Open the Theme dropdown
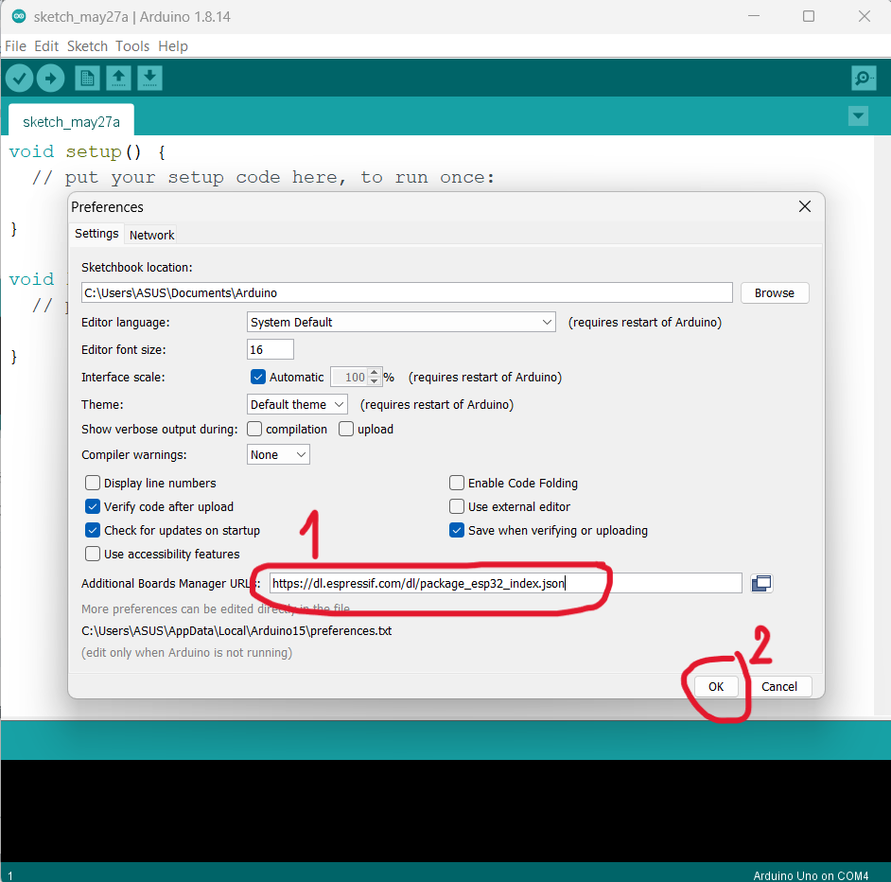 [x=297, y=404]
